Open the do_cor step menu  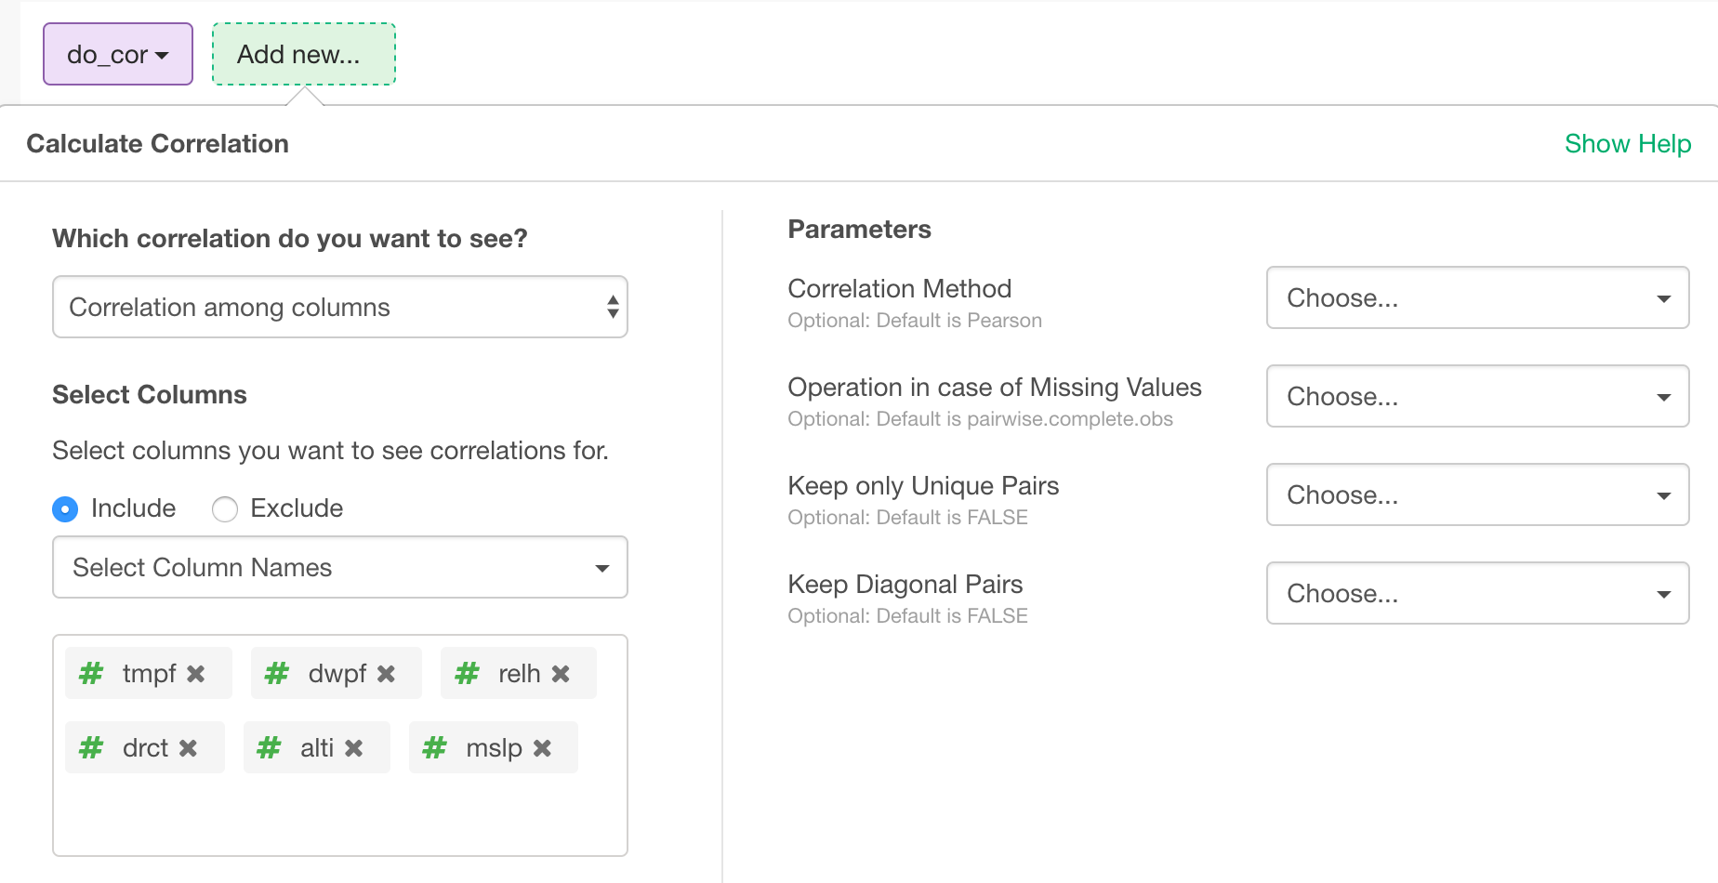[117, 54]
